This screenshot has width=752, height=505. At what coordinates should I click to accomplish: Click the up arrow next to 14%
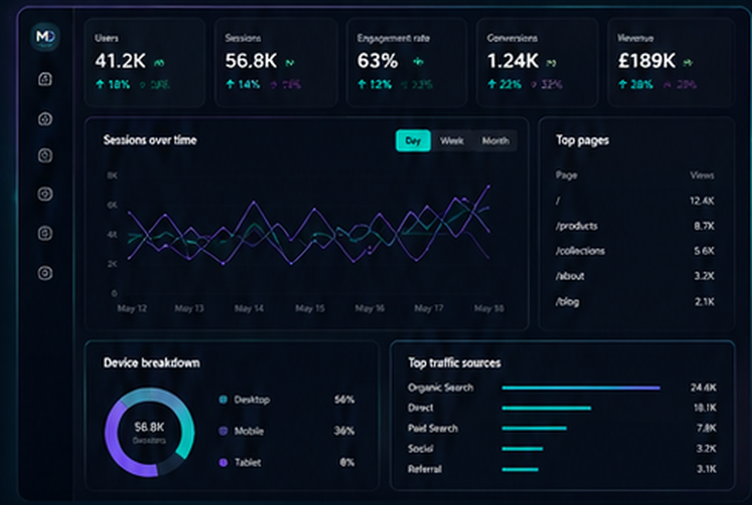point(230,84)
